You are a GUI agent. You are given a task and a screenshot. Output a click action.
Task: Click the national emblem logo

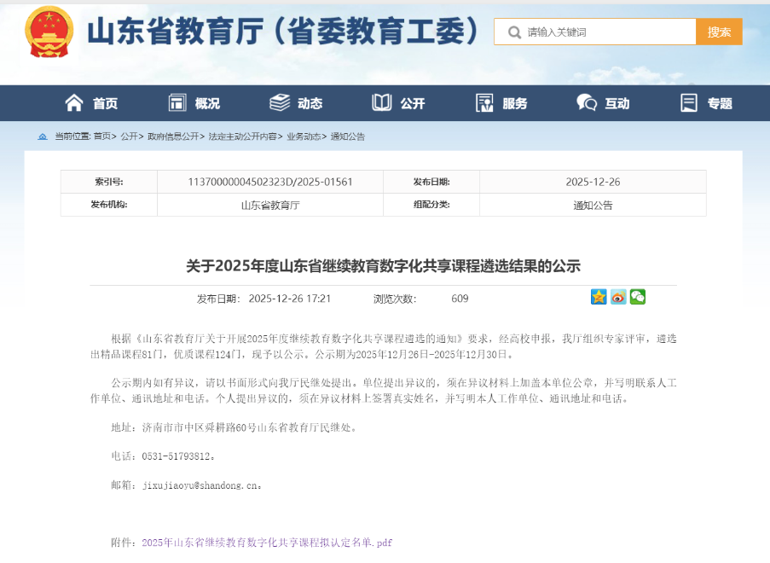[x=50, y=32]
